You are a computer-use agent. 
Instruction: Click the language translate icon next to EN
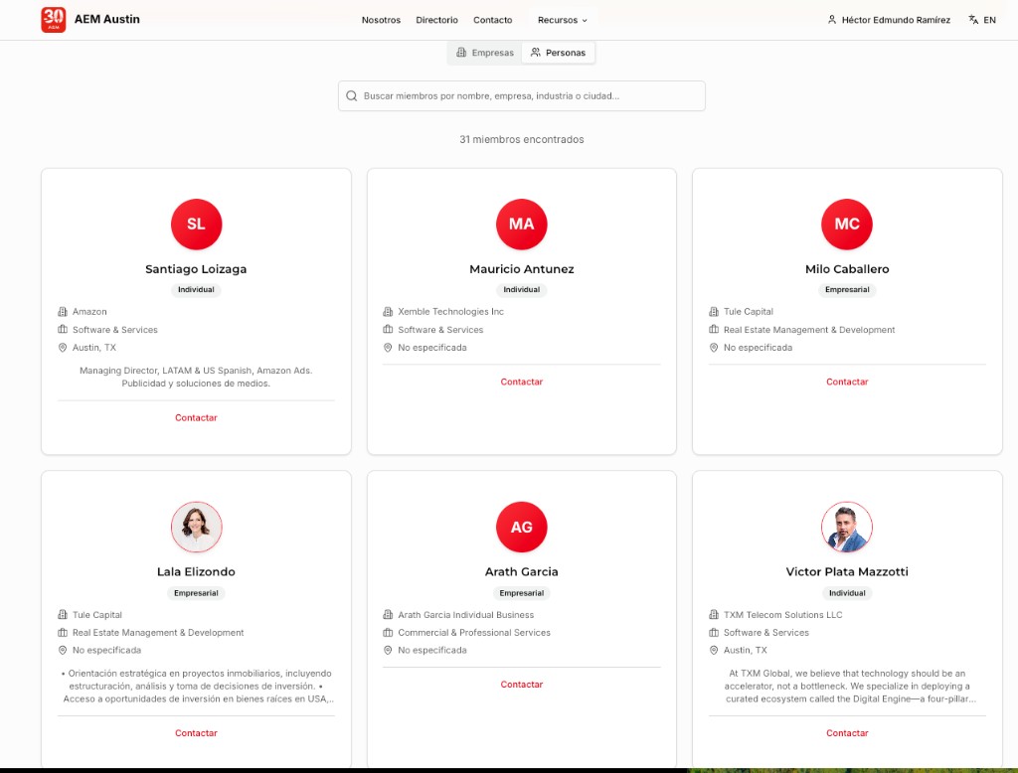pos(973,20)
